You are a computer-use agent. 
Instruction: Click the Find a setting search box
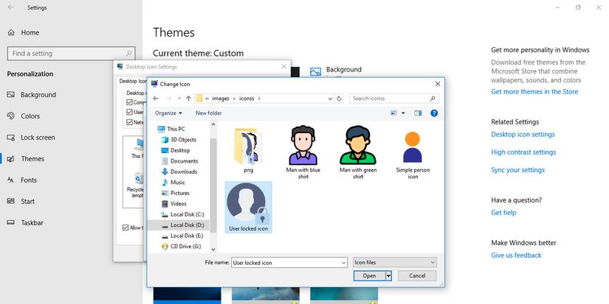coord(72,54)
